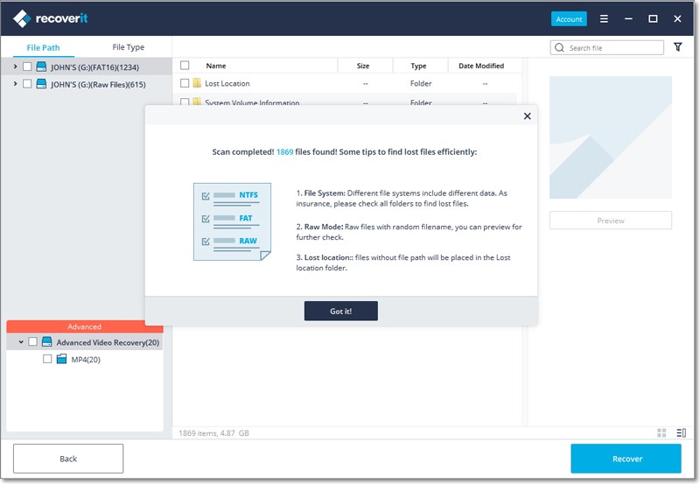Image resolution: width=700 pixels, height=484 pixels.
Task: Click the File System tip text
Action: [x=402, y=199]
